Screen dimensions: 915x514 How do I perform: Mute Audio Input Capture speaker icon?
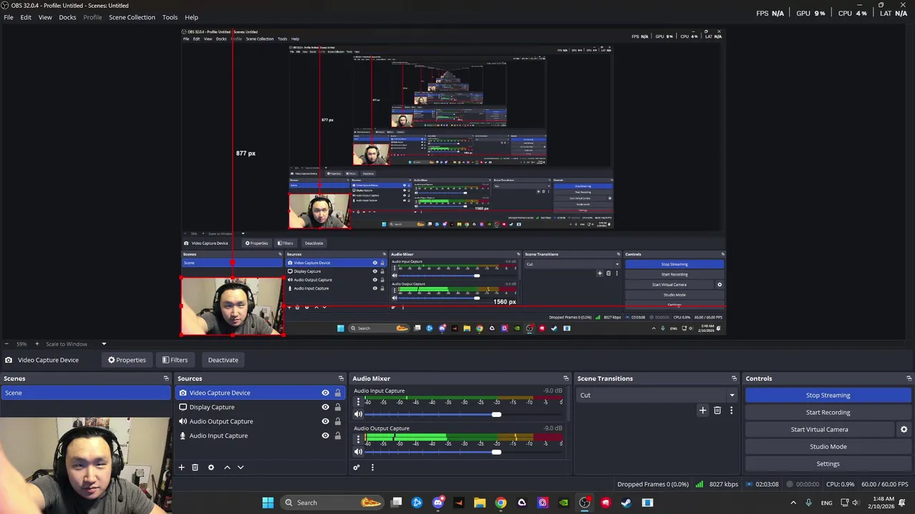tap(359, 414)
